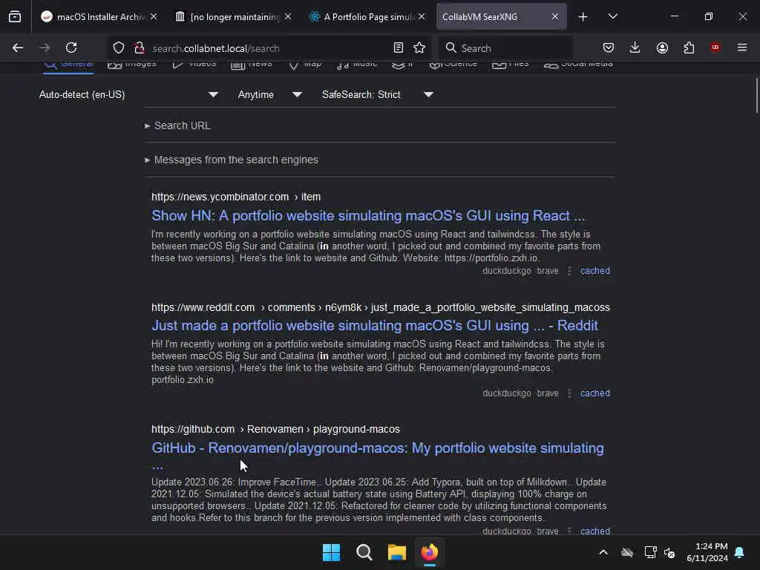This screenshot has height=570, width=760.
Task: Open the Firefox application menu
Action: pyautogui.click(x=742, y=47)
